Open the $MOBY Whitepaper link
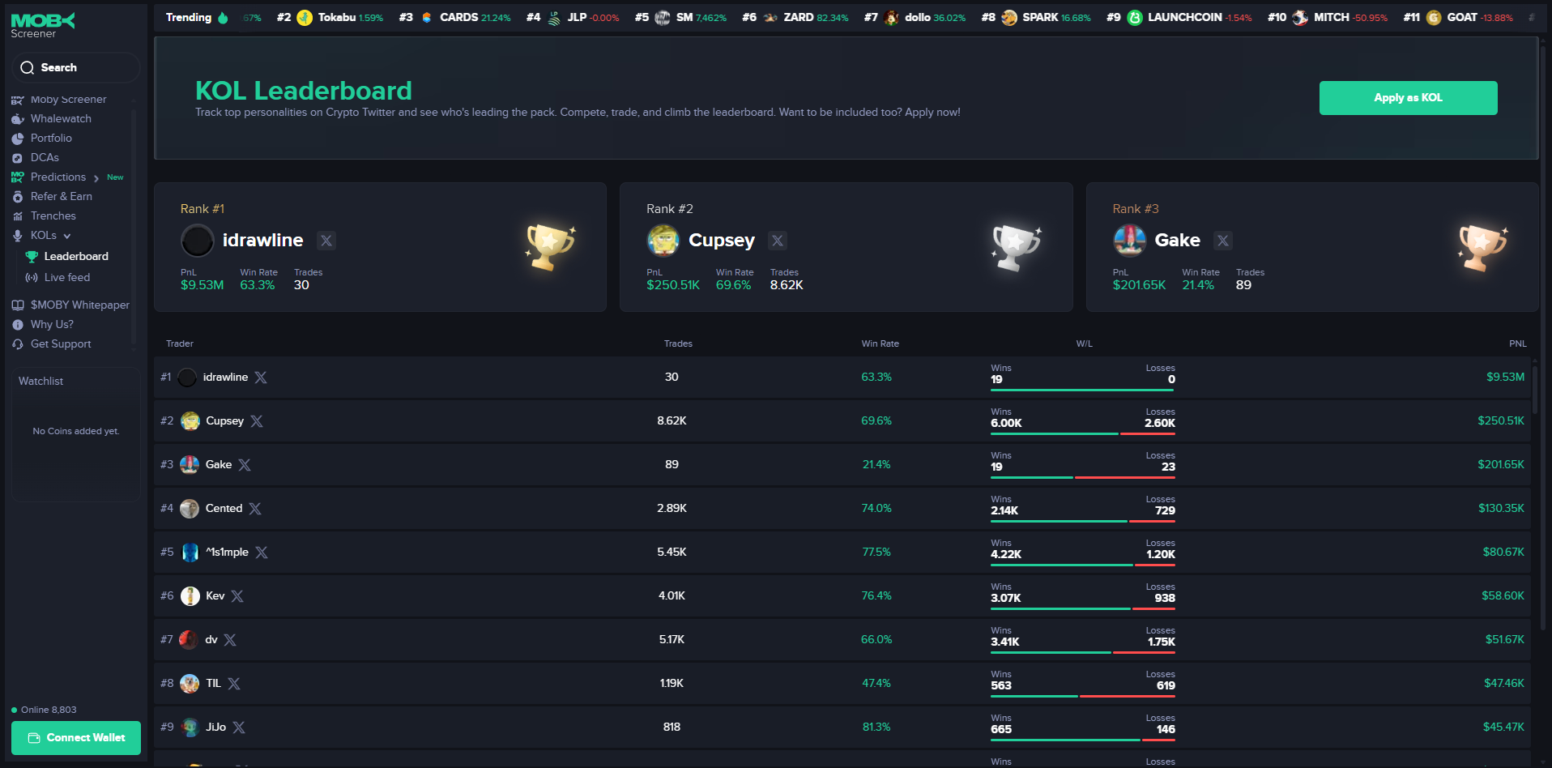Image resolution: width=1552 pixels, height=768 pixels. [79, 305]
